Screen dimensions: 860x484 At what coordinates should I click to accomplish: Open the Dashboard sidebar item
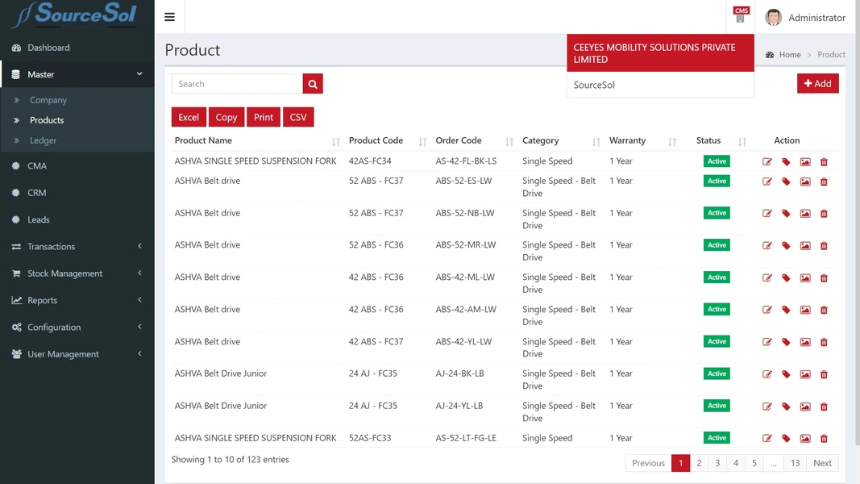coord(48,48)
